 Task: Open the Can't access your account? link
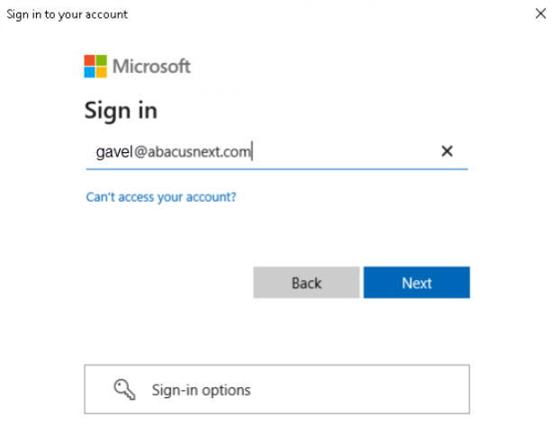pos(161,197)
